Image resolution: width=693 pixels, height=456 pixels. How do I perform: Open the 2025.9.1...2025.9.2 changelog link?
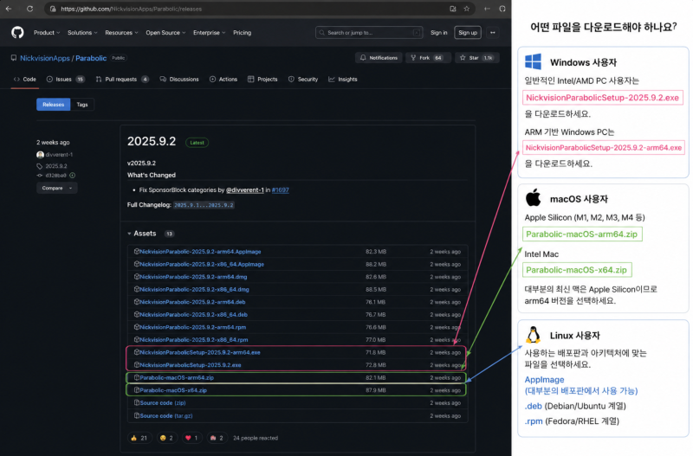pyautogui.click(x=204, y=205)
